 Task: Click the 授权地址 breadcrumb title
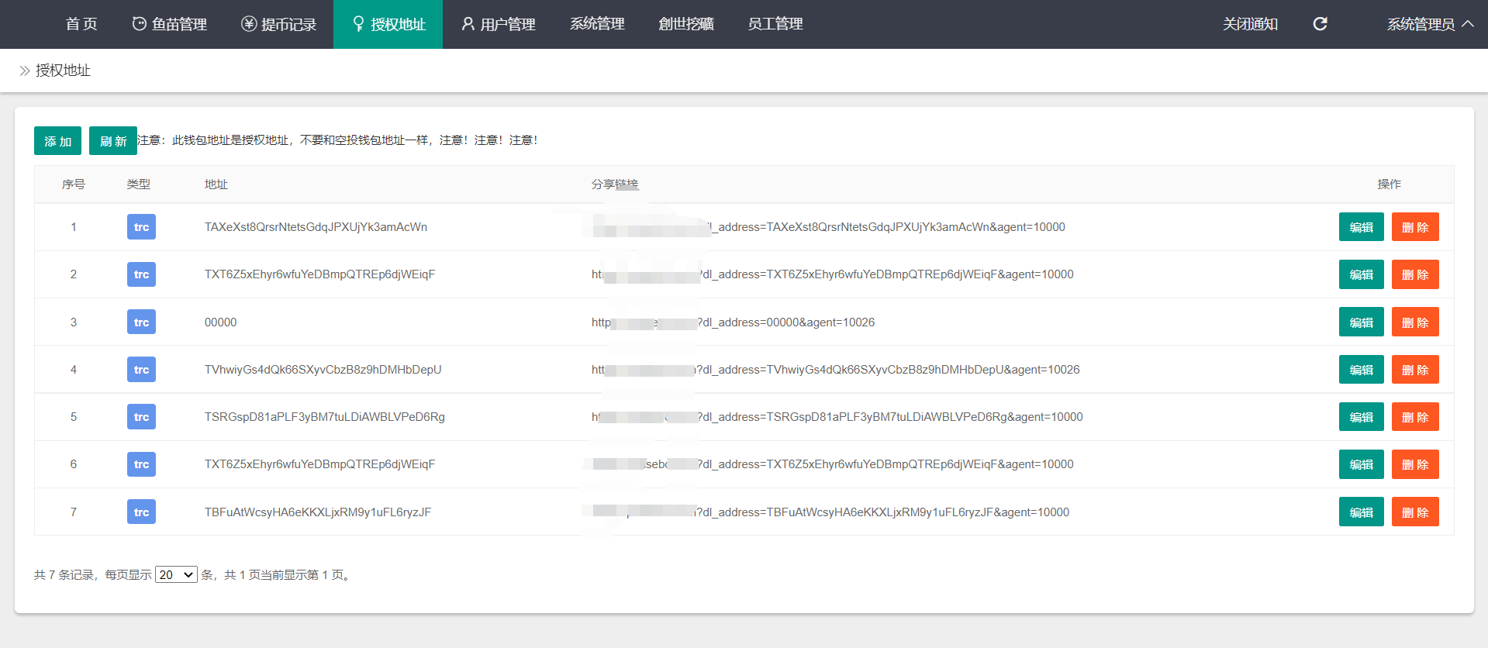[63, 71]
